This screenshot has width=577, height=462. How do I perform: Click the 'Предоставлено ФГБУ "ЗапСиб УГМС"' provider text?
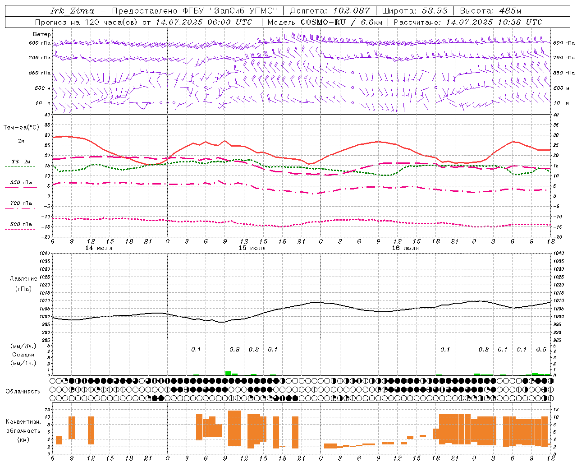(x=194, y=11)
